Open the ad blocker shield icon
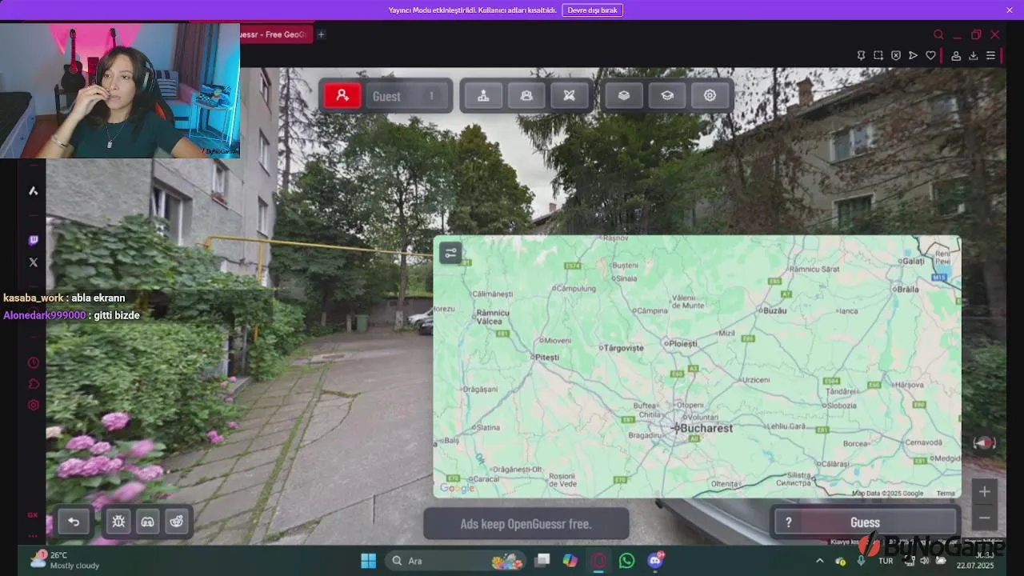Viewport: 1024px width, 576px height. tap(896, 55)
